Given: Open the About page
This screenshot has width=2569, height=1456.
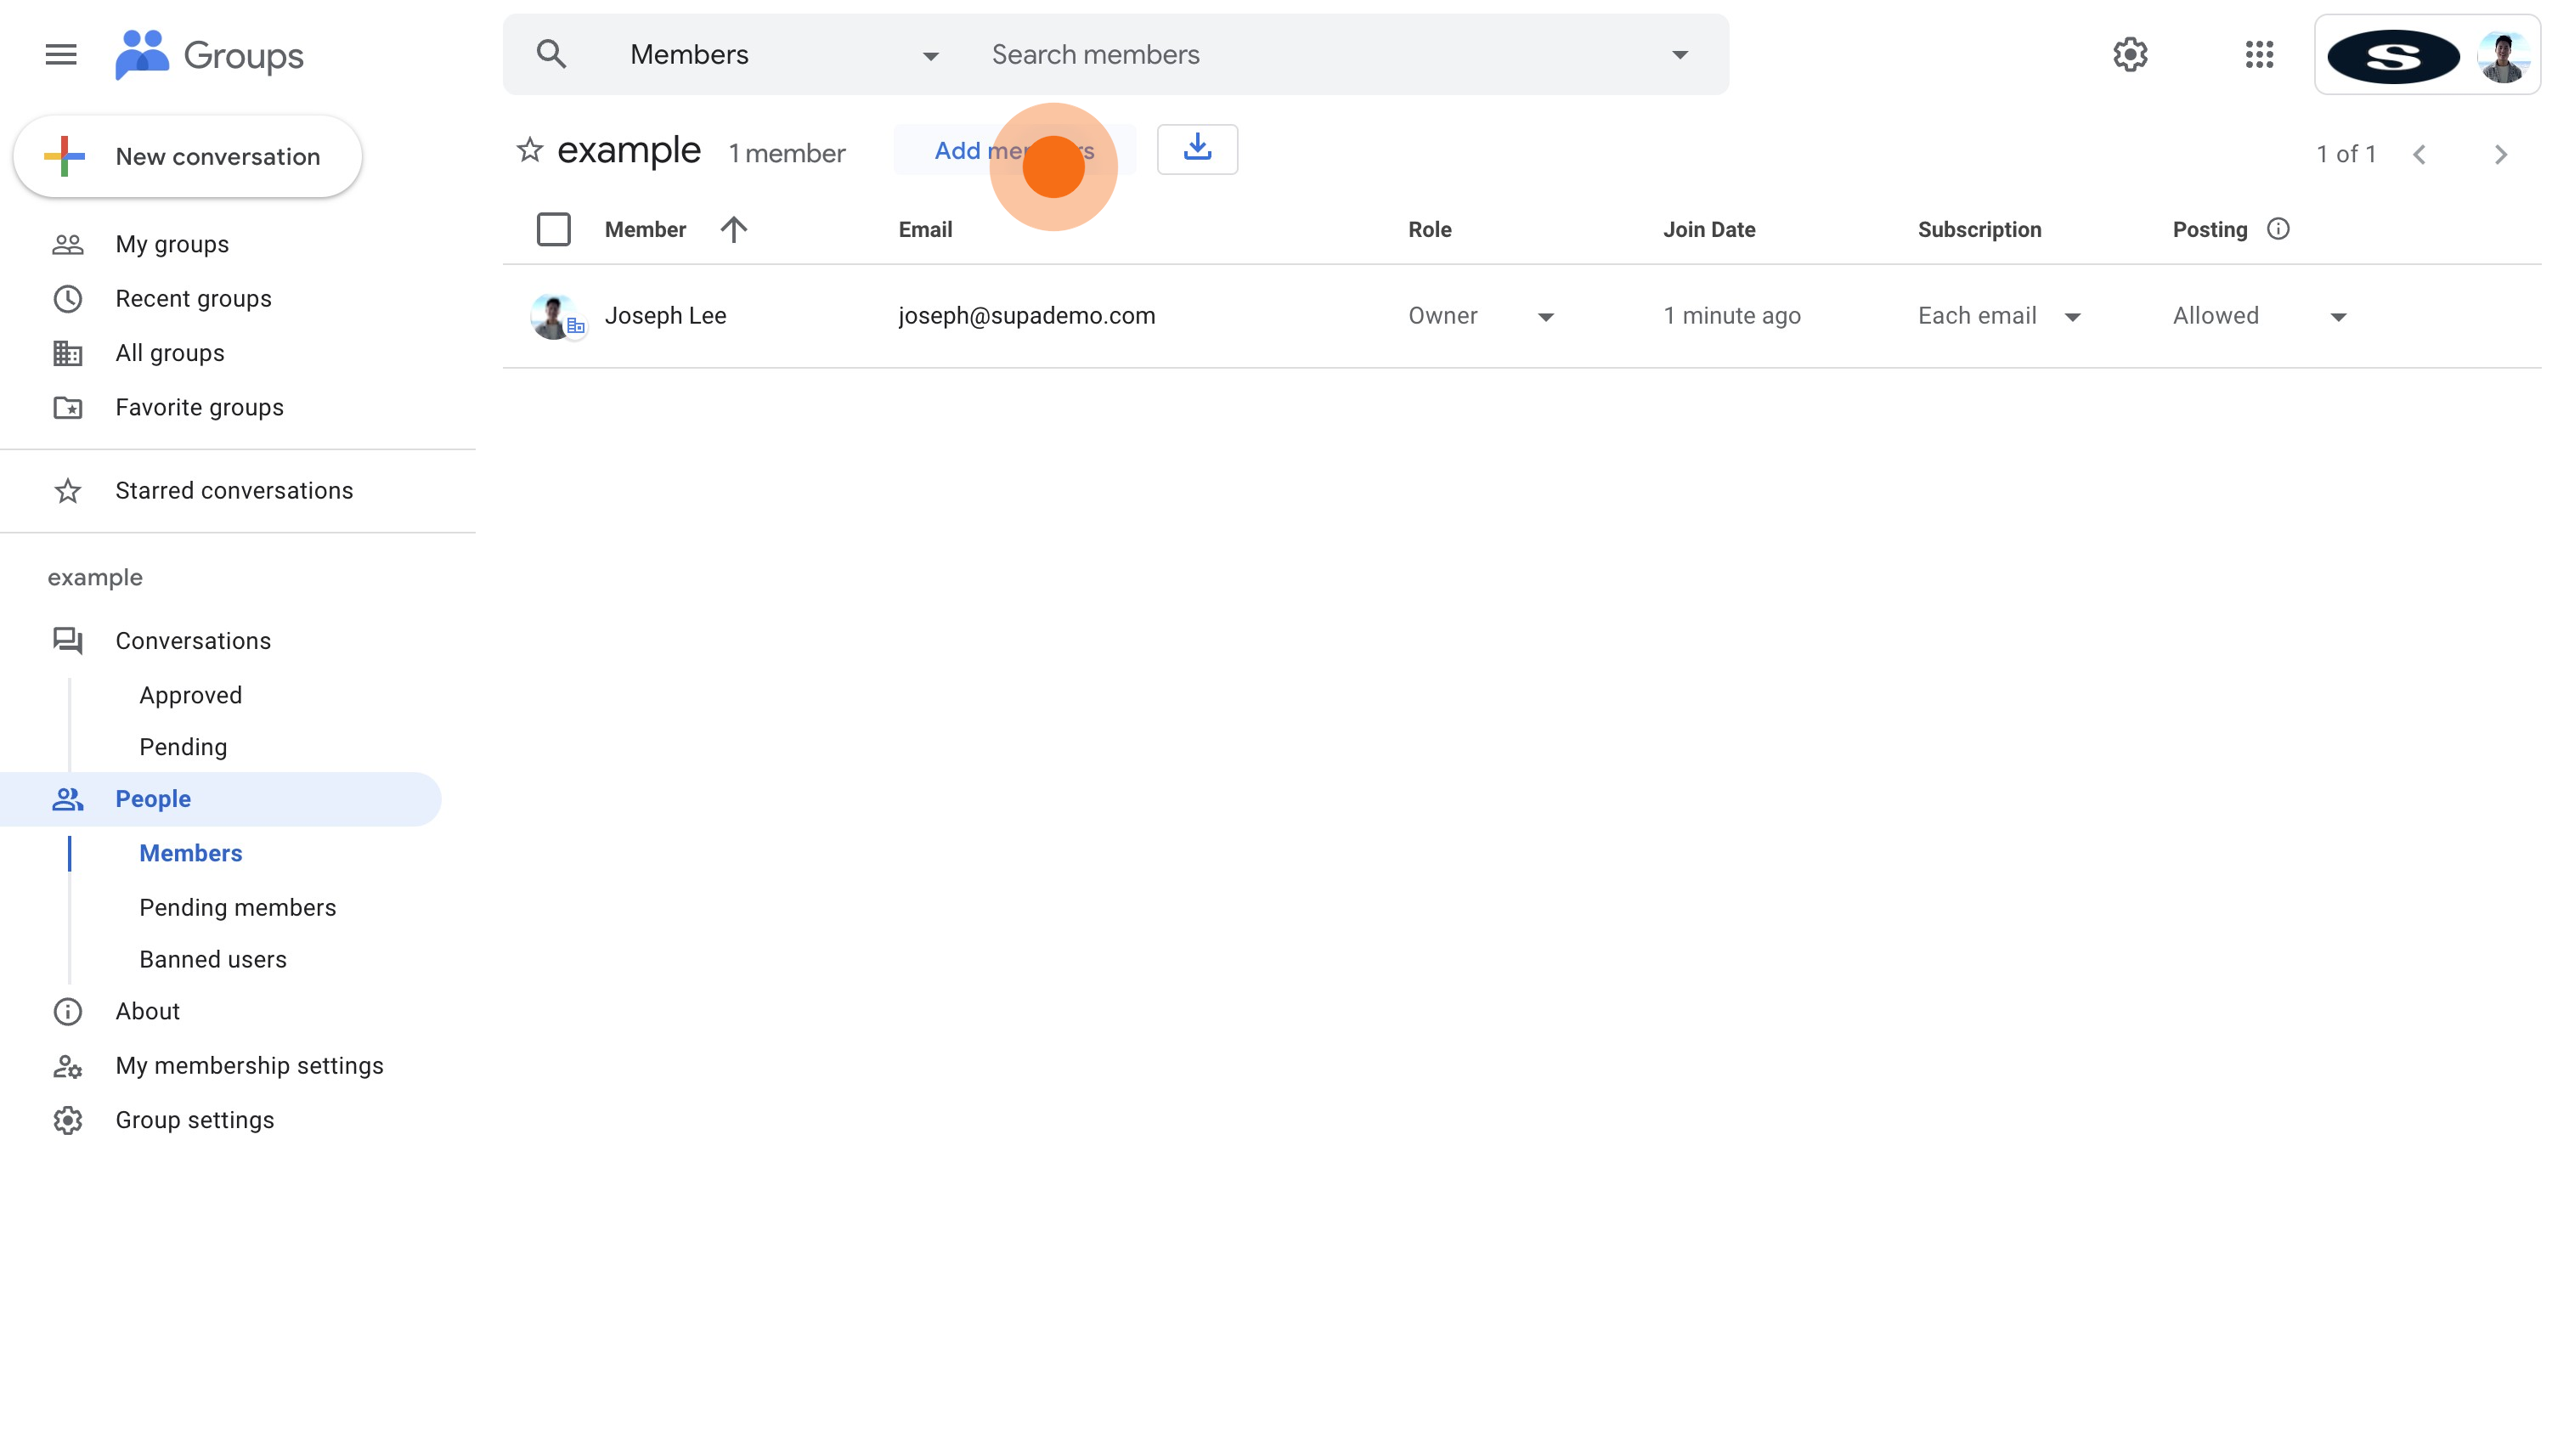Looking at the screenshot, I should pos(147,1011).
